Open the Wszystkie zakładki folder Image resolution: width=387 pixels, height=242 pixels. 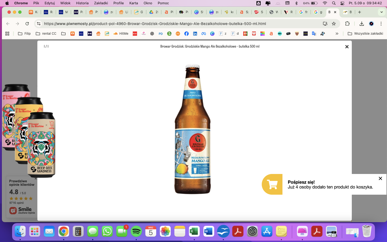pos(365,34)
